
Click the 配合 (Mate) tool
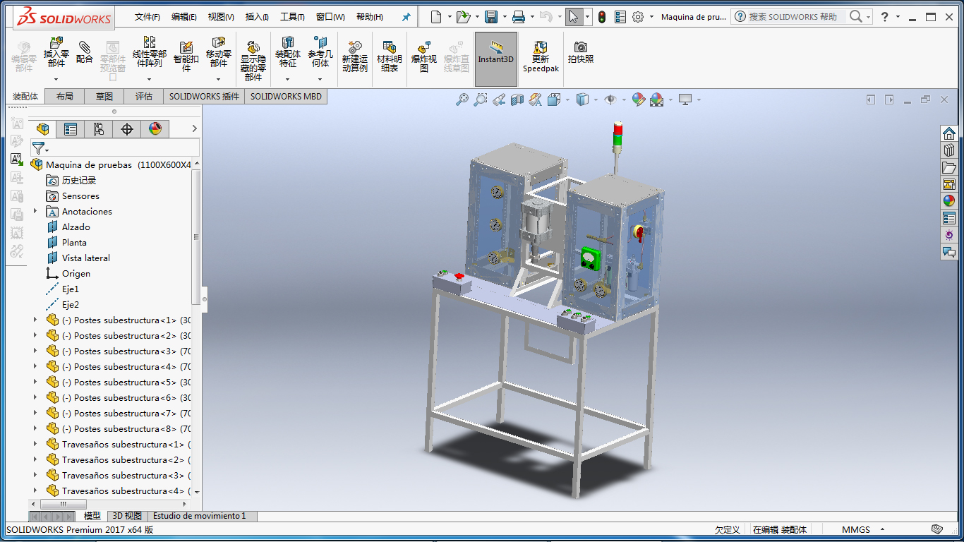(x=85, y=52)
